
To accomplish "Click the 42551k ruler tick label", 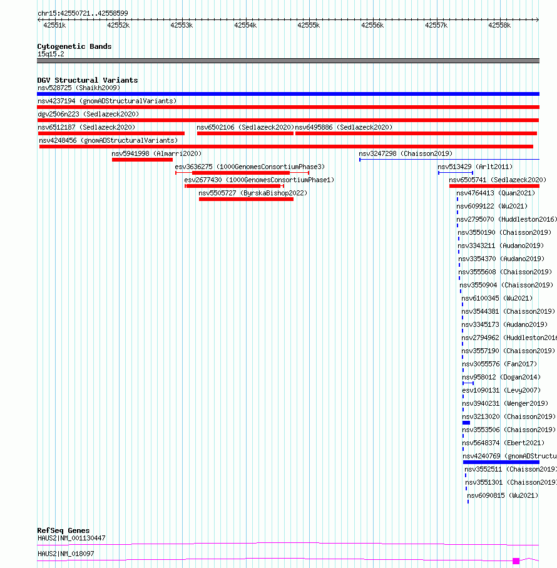I will [54, 25].
